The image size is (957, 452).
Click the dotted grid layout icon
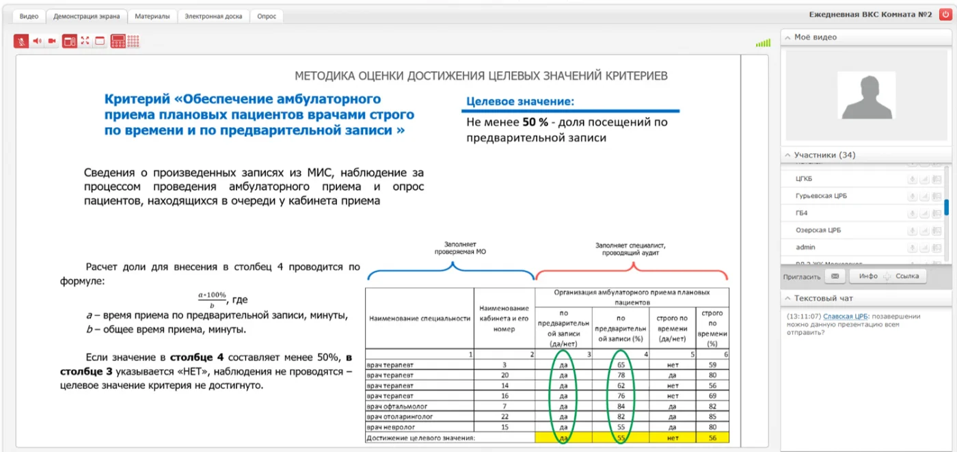(x=133, y=41)
